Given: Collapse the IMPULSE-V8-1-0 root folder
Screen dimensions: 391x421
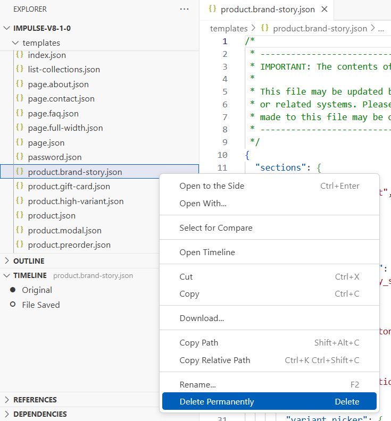Looking at the screenshot, I should click(6, 28).
